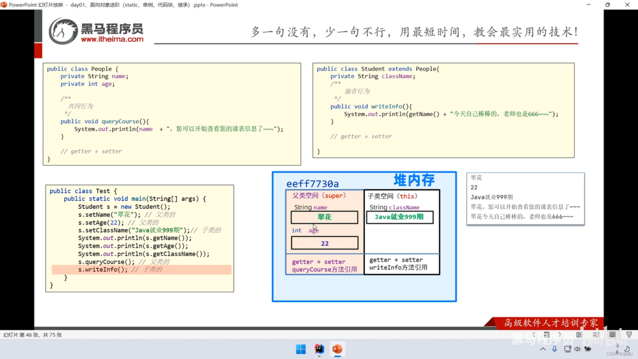Launch Presenter View from the display icon

point(629,335)
